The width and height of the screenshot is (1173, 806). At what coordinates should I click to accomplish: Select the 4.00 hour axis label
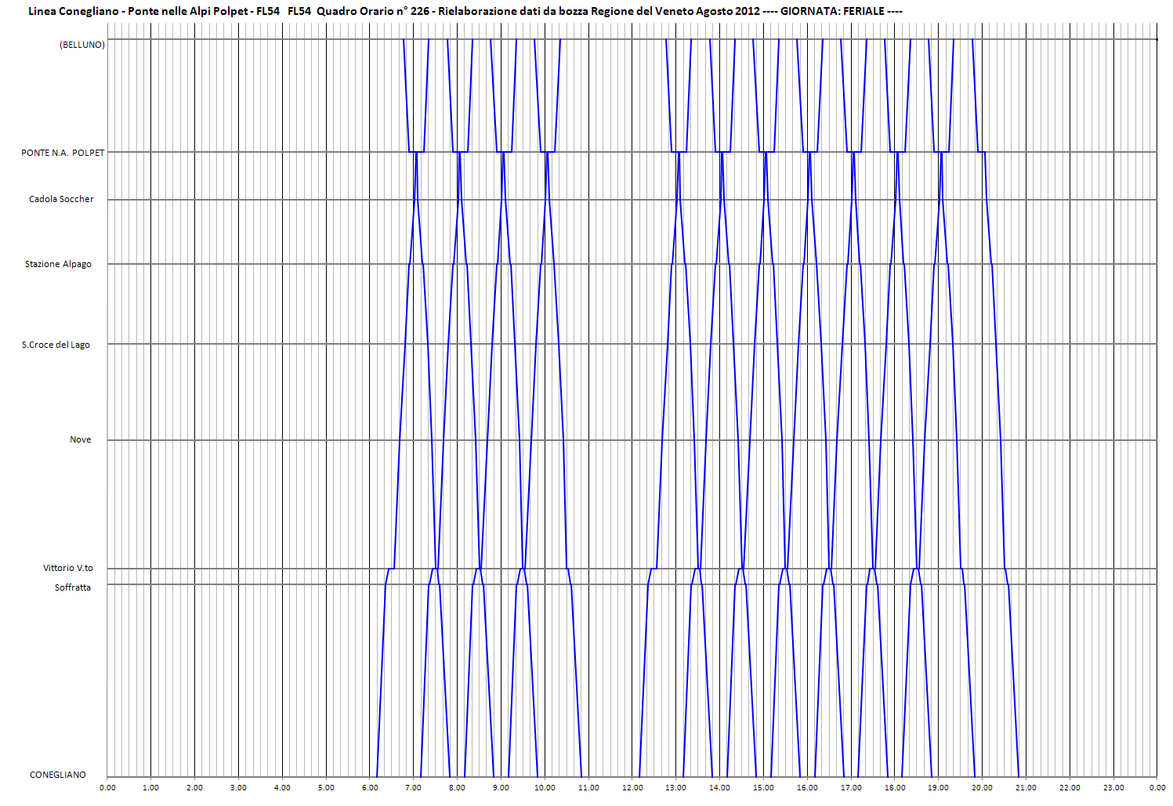point(283,788)
